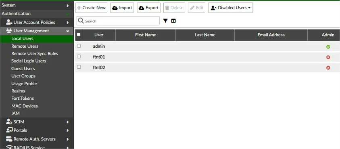Open Remote Users page

(x=25, y=46)
